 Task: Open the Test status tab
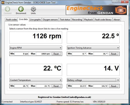(65, 20)
